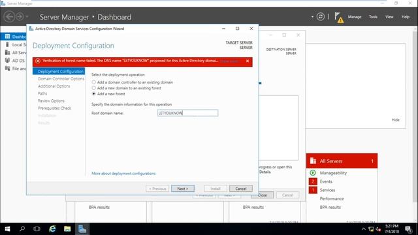Screen dimensions: 418x235
Task: Select Review Options wizard step
Action: point(51,101)
